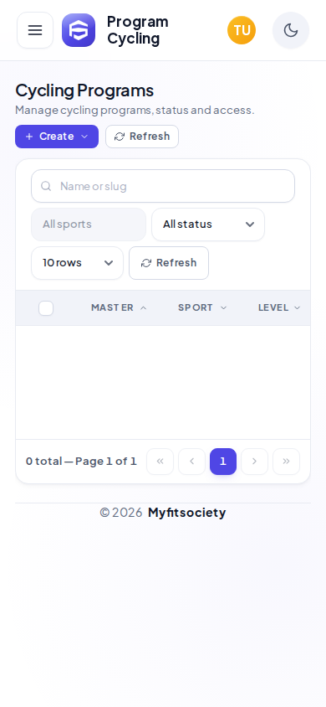Open the hamburger navigation menu
This screenshot has height=707, width=326.
[35, 30]
